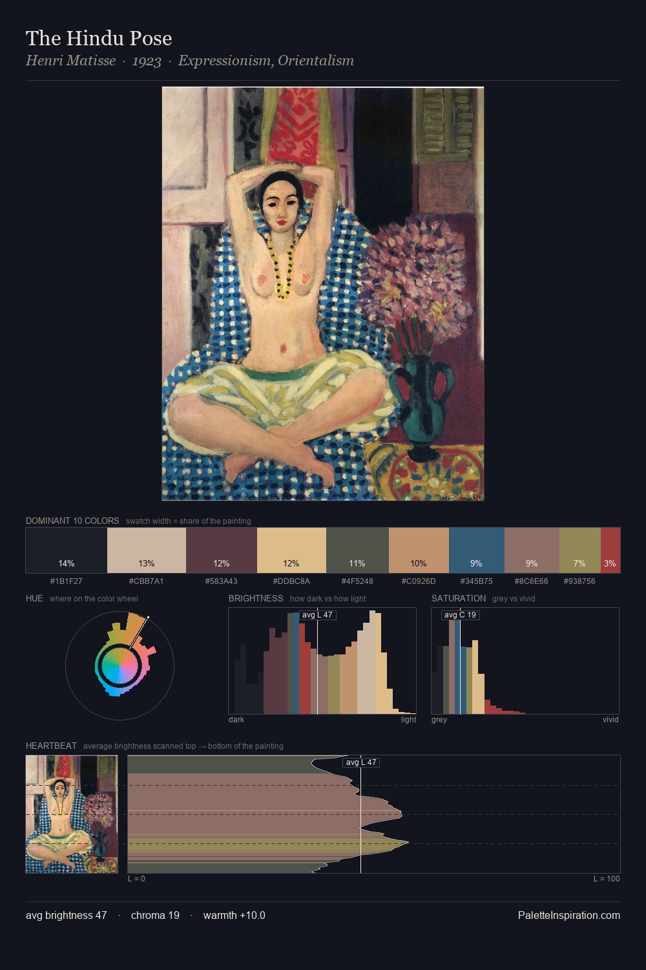646x970 pixels.
Task: Click the avg L 47 label in Heartbeat chart
Action: point(361,762)
